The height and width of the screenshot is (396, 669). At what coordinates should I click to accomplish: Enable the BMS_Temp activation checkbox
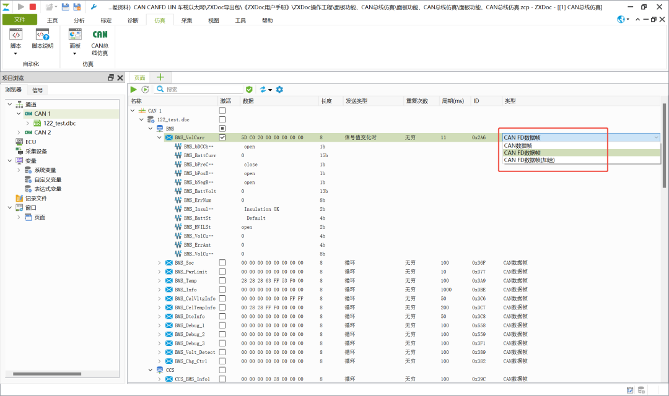tap(222, 280)
